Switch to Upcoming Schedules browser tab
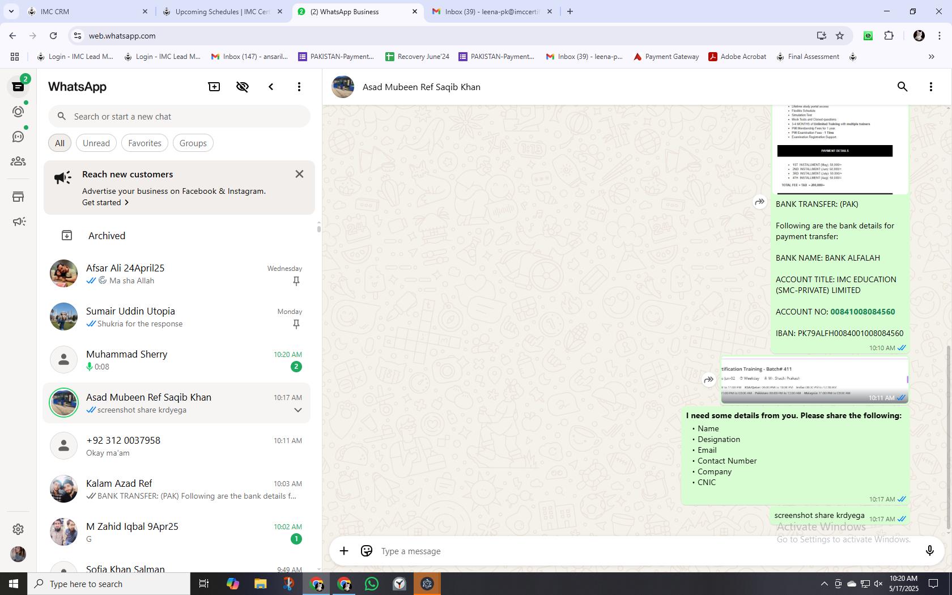The height and width of the screenshot is (595, 952). (x=222, y=11)
